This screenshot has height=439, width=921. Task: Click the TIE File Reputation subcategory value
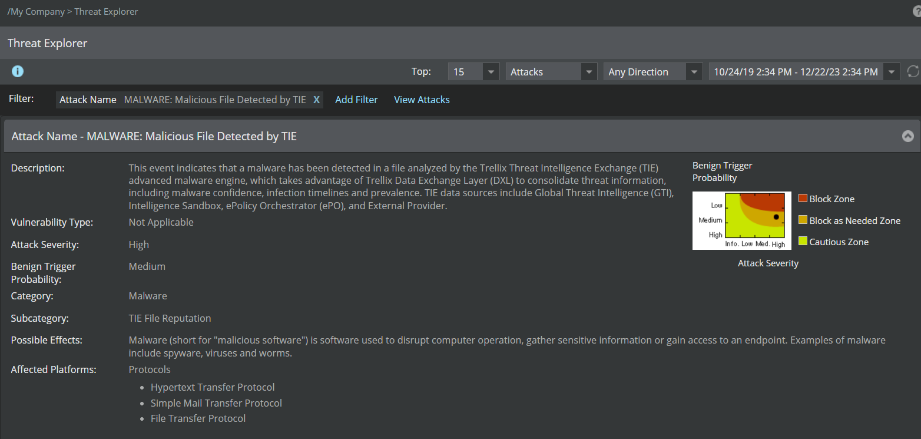tap(170, 318)
